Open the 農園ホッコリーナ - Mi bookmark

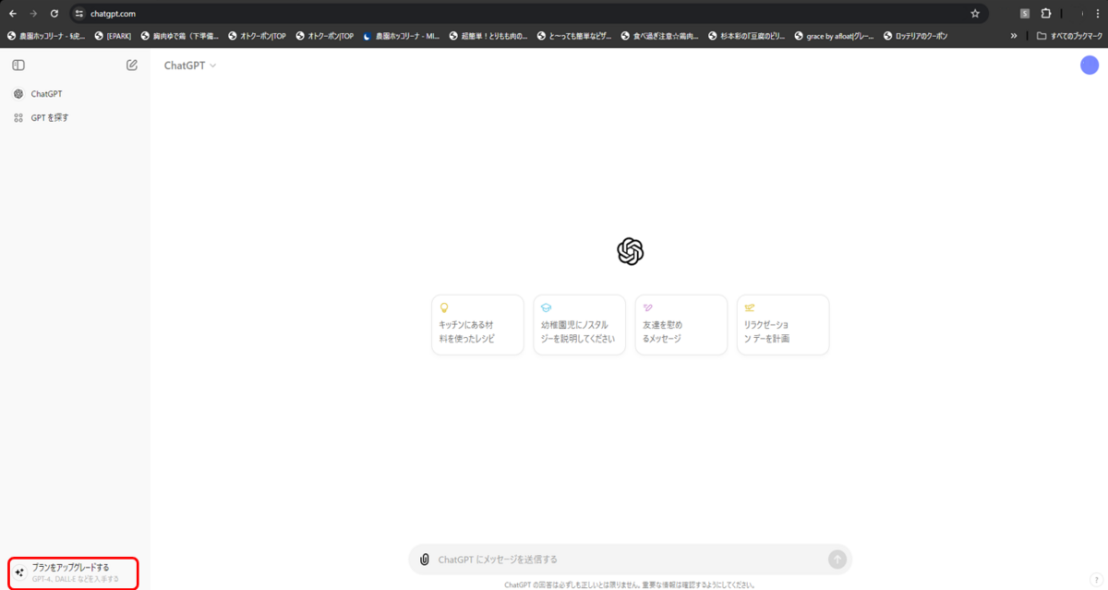click(x=401, y=36)
